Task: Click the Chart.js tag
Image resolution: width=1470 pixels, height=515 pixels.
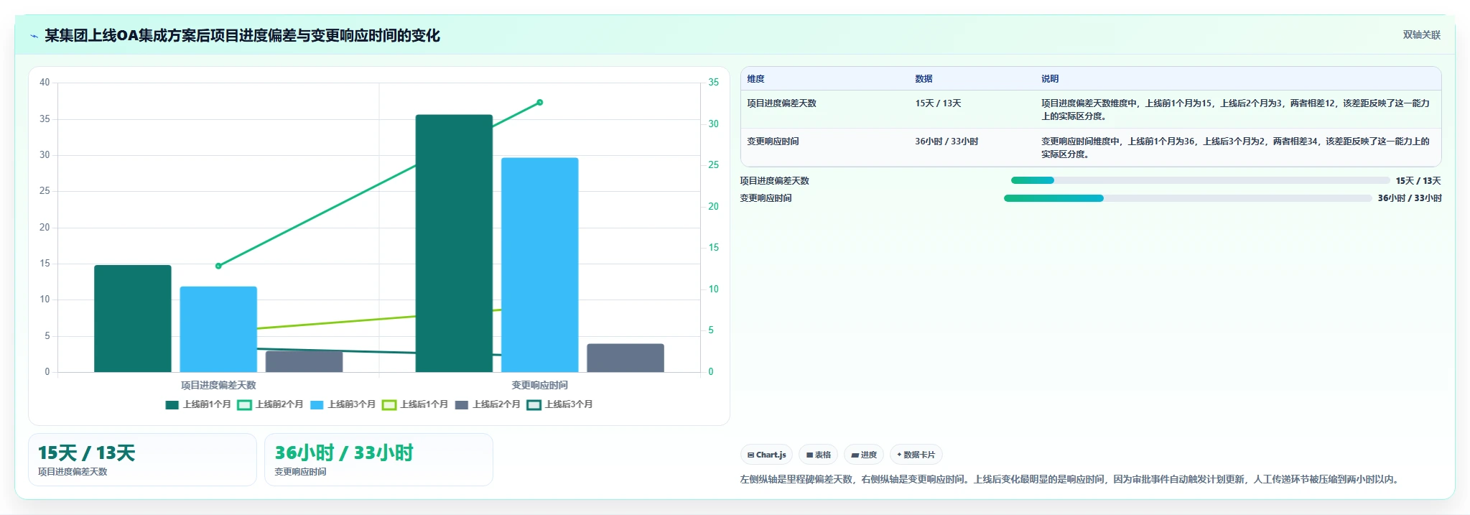Action: coord(767,455)
